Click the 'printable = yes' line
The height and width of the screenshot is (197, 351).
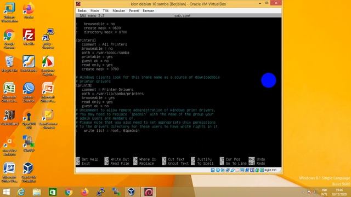point(97,57)
